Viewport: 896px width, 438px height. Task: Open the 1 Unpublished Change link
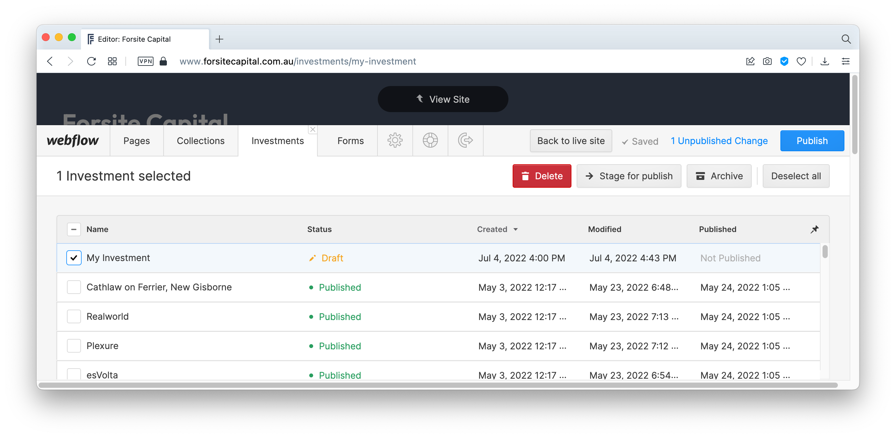point(719,140)
